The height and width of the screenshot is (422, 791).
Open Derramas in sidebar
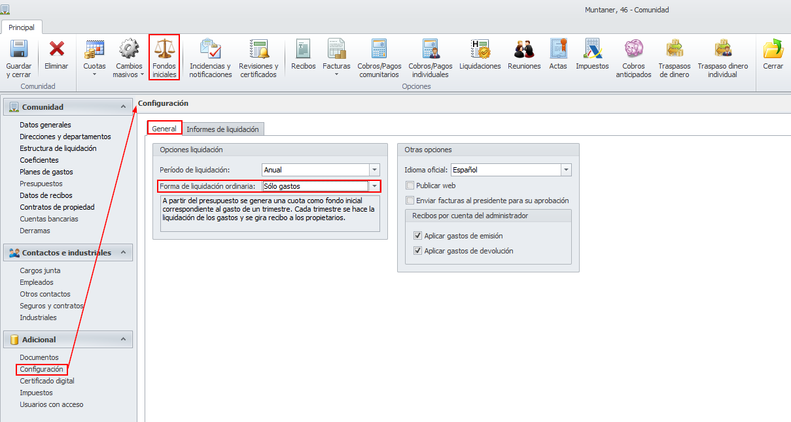[35, 231]
